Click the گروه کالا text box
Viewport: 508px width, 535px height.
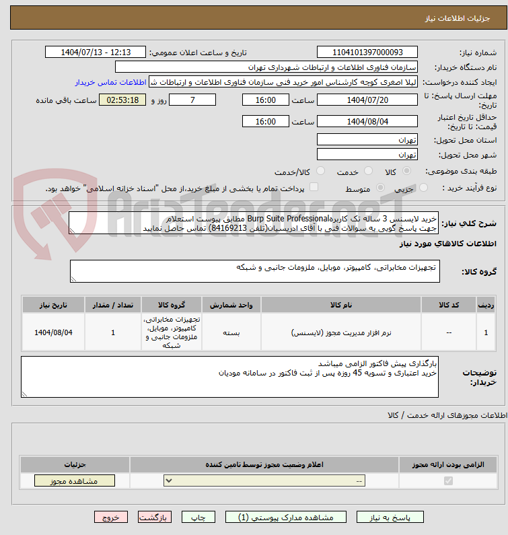click(255, 271)
